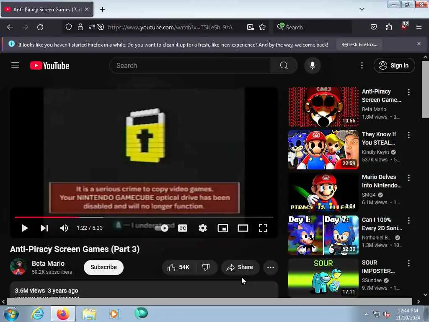Viewport: 429px width, 322px height.
Task: Close the Anti-Piracy Screen Games tab
Action: click(86, 9)
